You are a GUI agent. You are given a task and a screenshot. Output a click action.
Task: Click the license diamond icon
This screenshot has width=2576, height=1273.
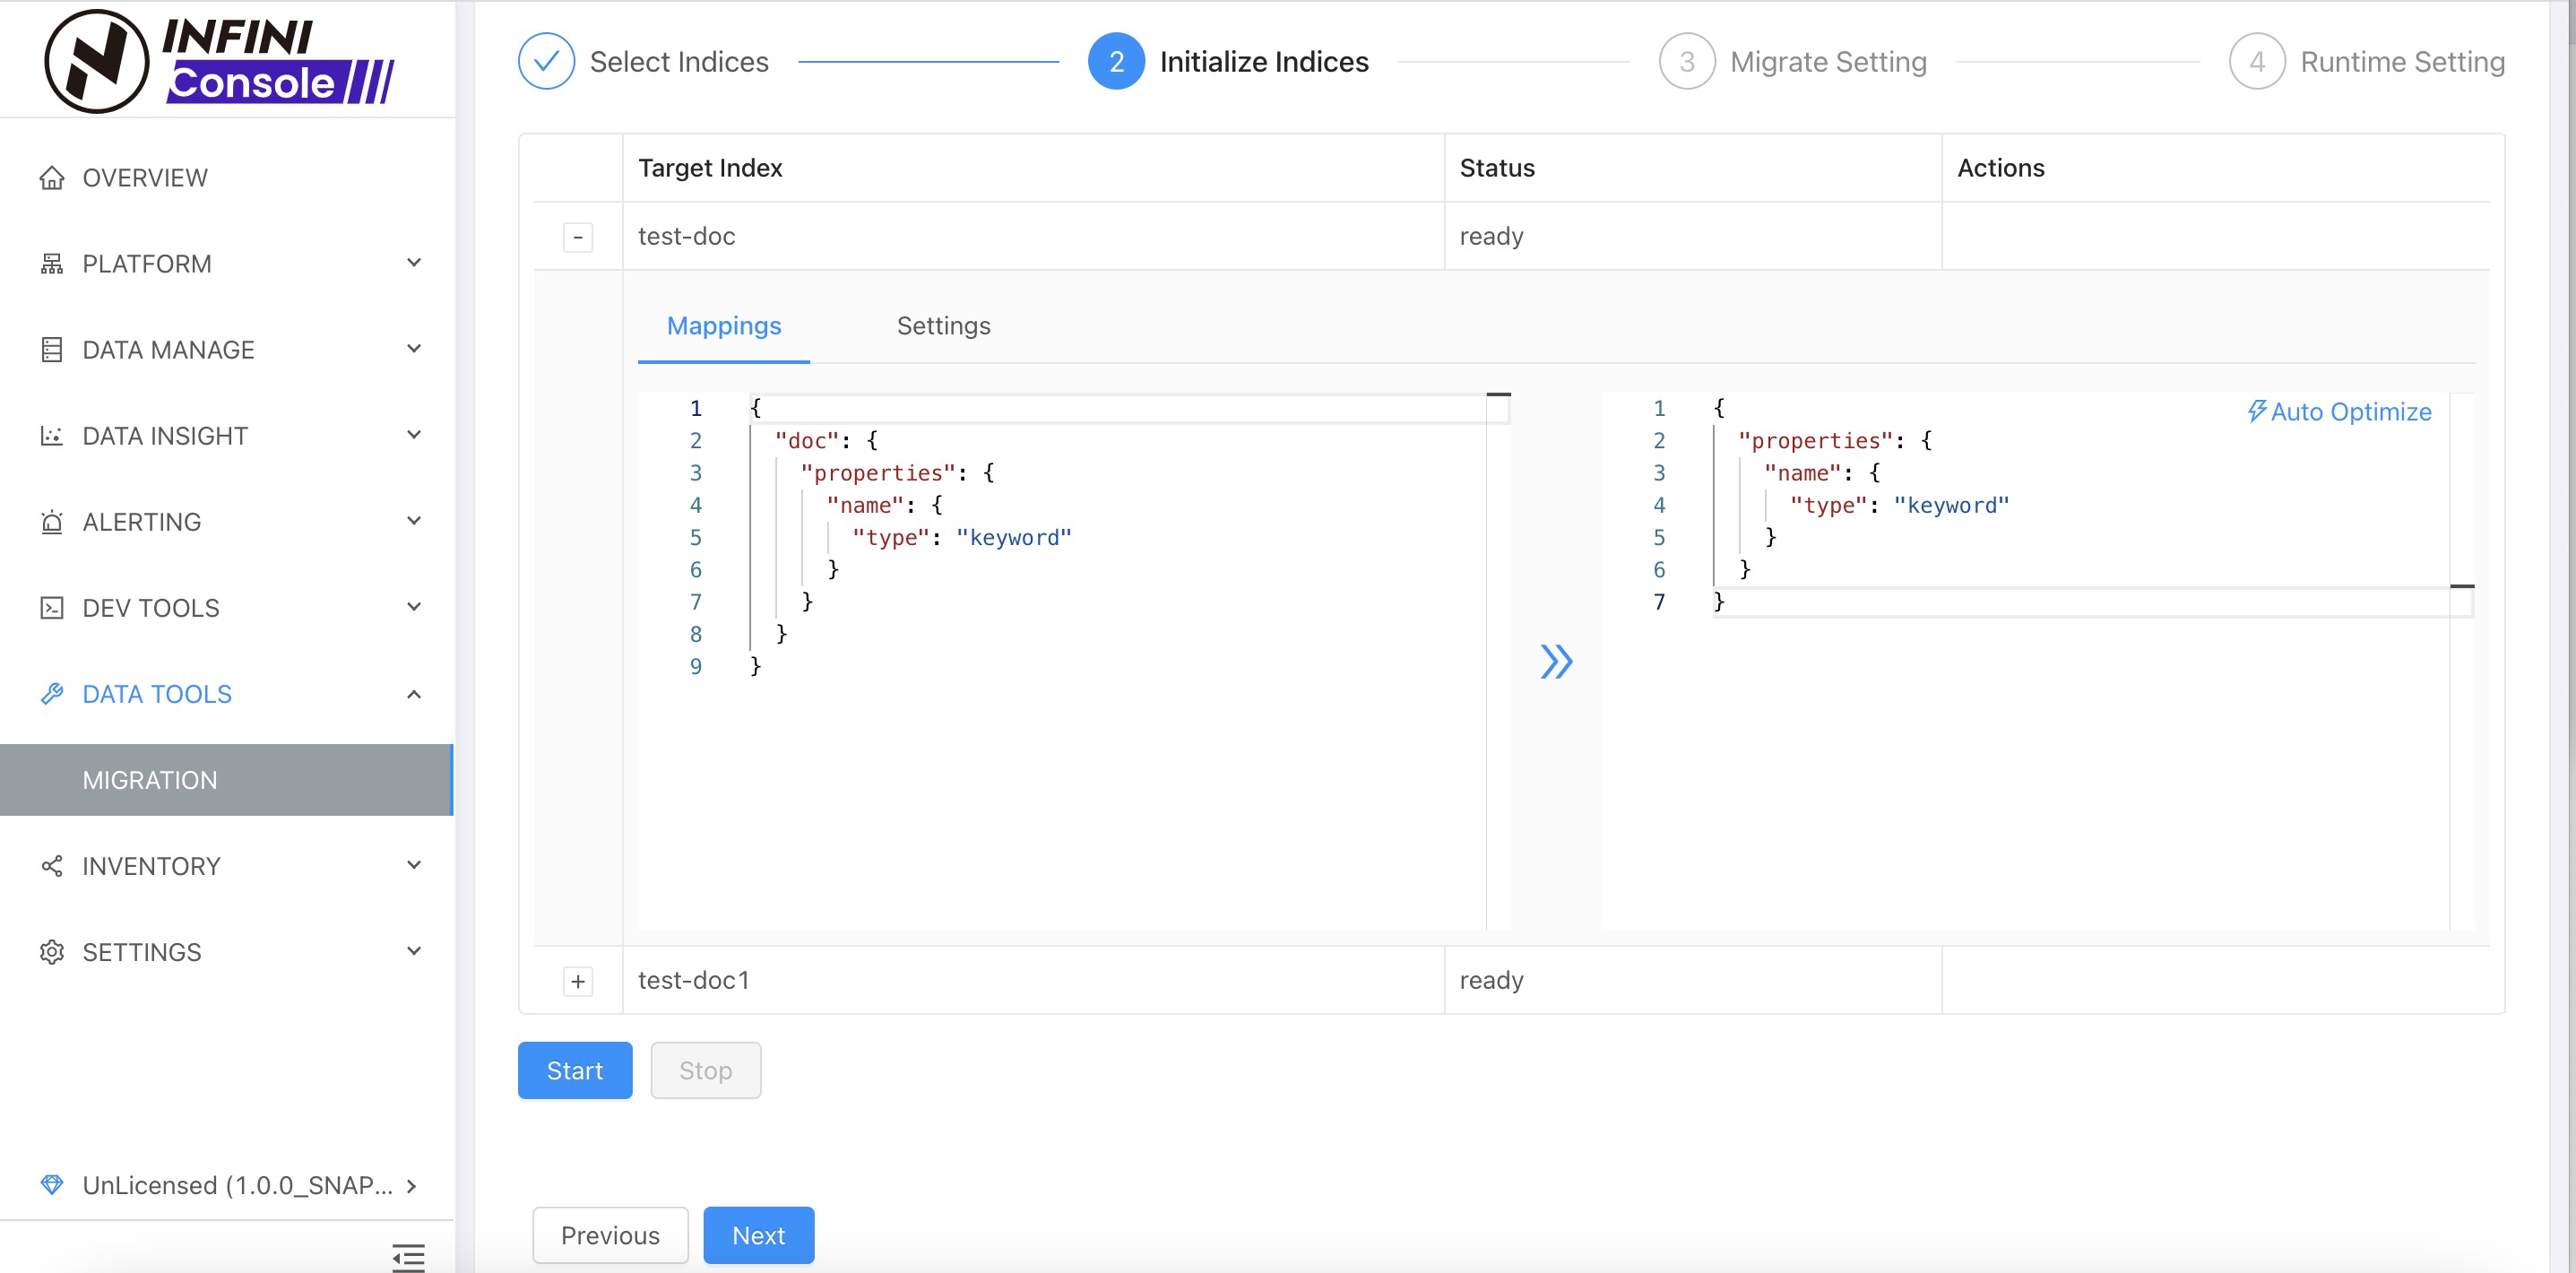52,1185
